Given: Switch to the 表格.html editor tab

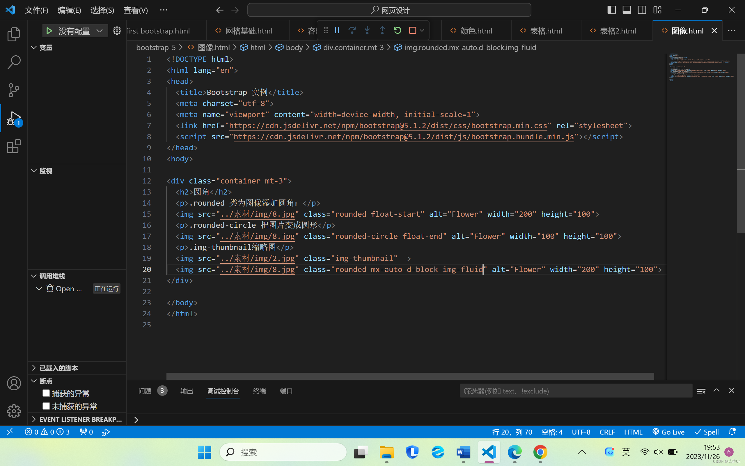Looking at the screenshot, I should click(546, 31).
